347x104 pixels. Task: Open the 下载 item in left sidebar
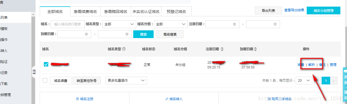(x=16, y=84)
